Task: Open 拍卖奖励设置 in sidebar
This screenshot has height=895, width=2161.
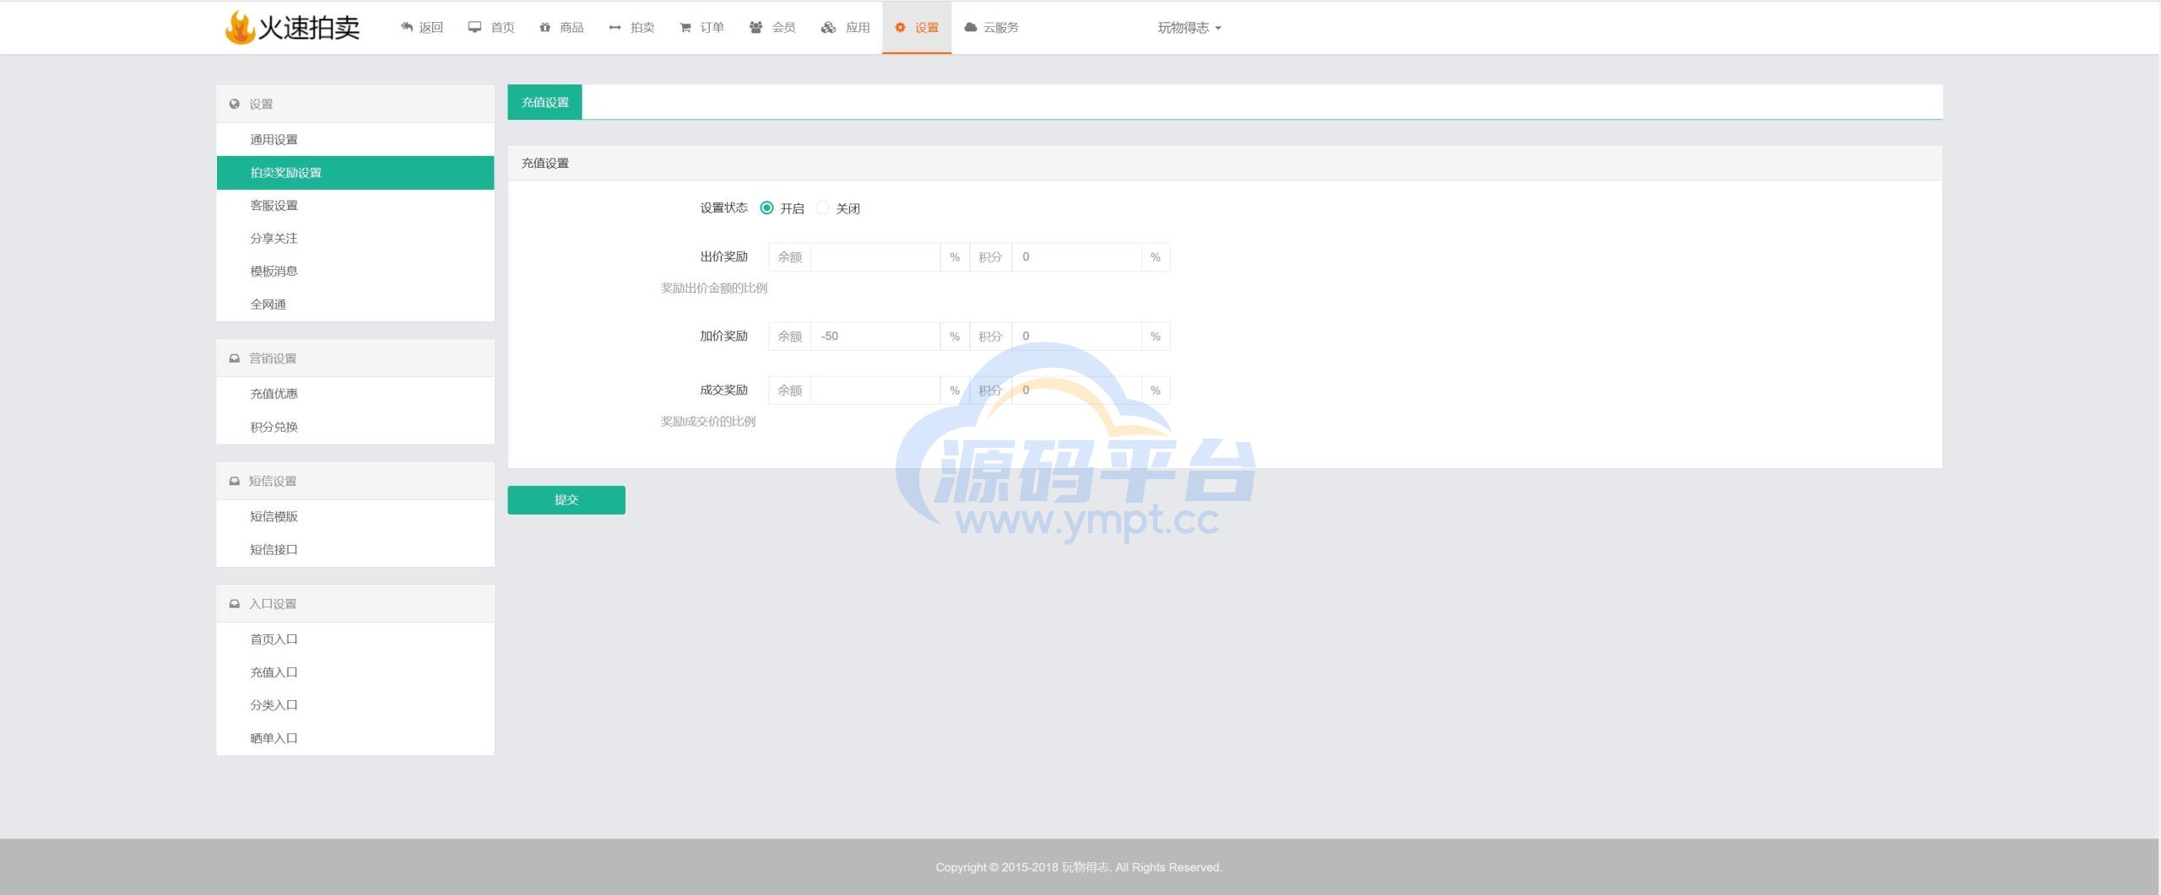Action: pyautogui.click(x=355, y=172)
